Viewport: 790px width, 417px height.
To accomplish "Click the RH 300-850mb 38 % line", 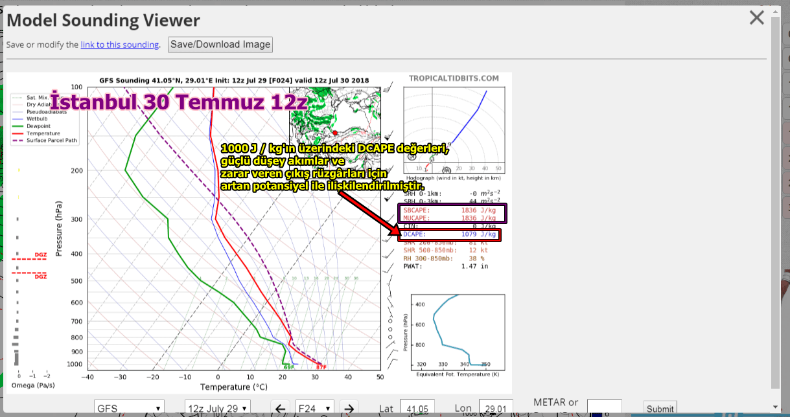I will (x=444, y=258).
